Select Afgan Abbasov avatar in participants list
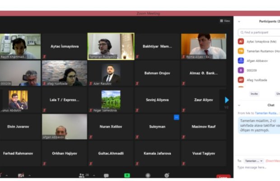 pos(241,61)
